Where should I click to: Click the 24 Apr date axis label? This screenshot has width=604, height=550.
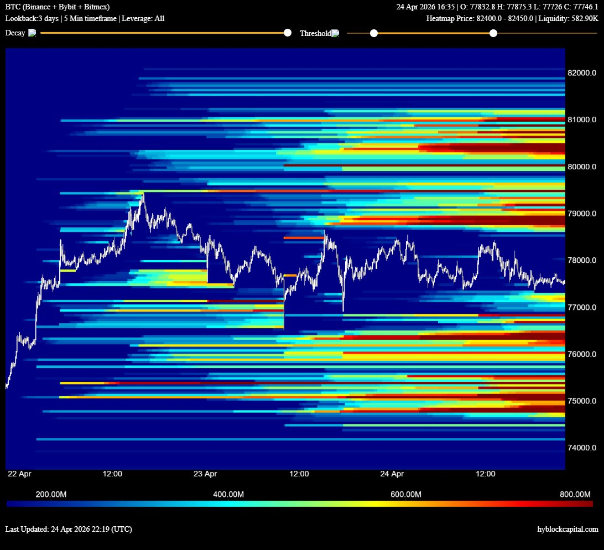(392, 474)
